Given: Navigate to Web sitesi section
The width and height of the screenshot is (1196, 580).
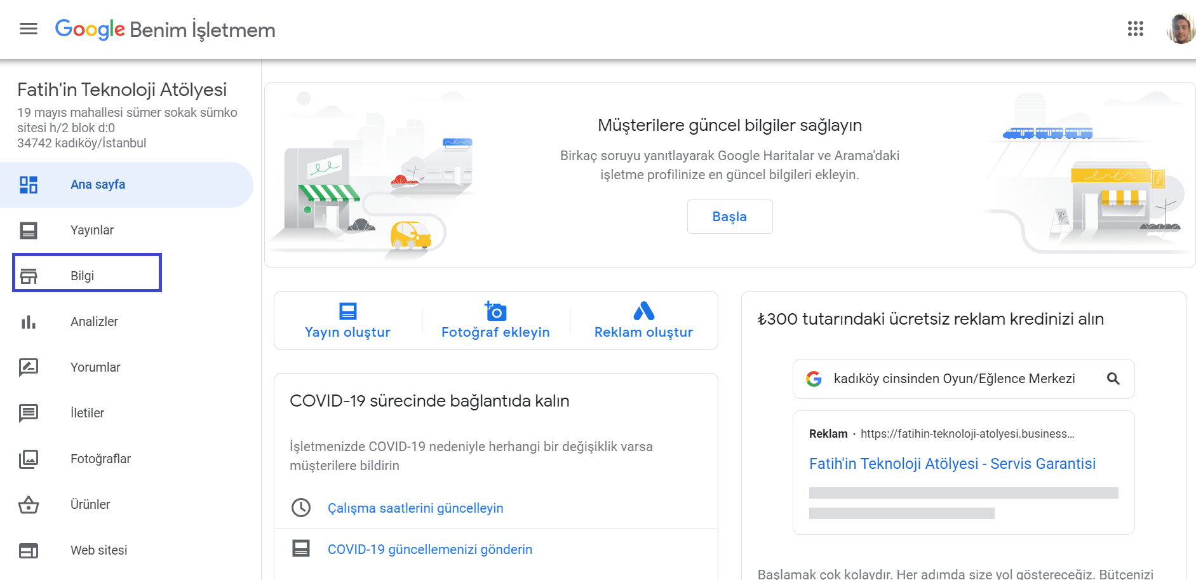Looking at the screenshot, I should (98, 550).
